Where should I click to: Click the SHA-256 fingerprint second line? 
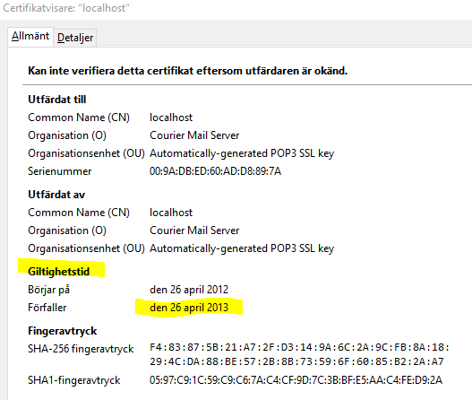tap(296, 361)
